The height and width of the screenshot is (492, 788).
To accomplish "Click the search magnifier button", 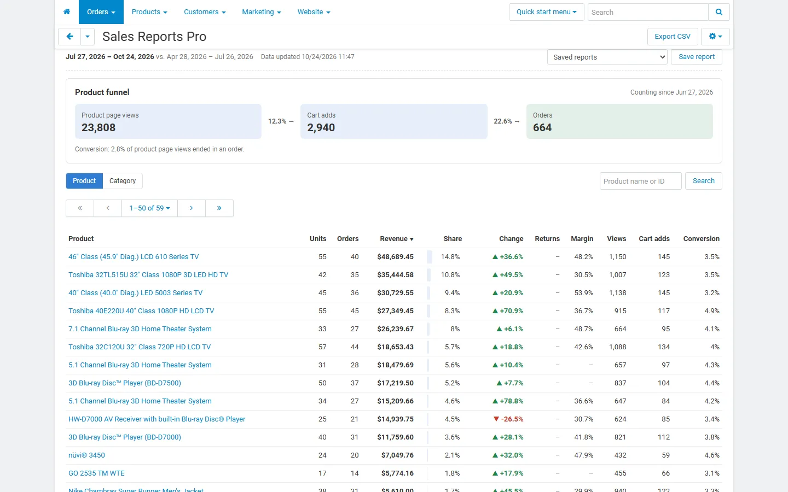I will (719, 12).
